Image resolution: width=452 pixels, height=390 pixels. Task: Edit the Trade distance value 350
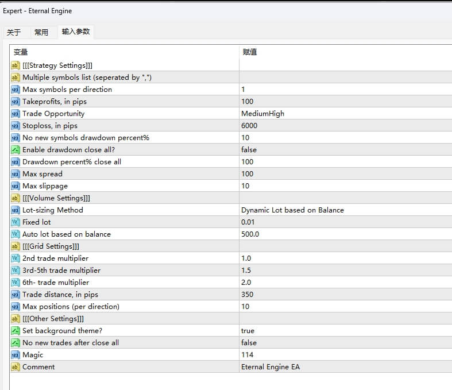click(x=248, y=295)
